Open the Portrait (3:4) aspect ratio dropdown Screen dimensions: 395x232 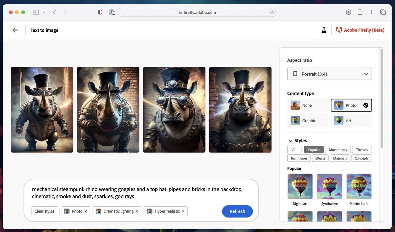click(329, 74)
